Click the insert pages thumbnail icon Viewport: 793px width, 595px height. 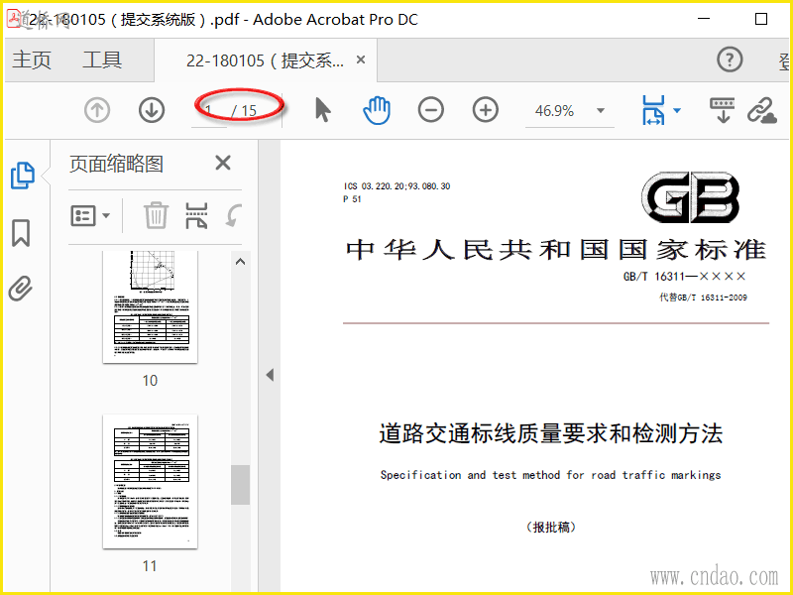(196, 216)
